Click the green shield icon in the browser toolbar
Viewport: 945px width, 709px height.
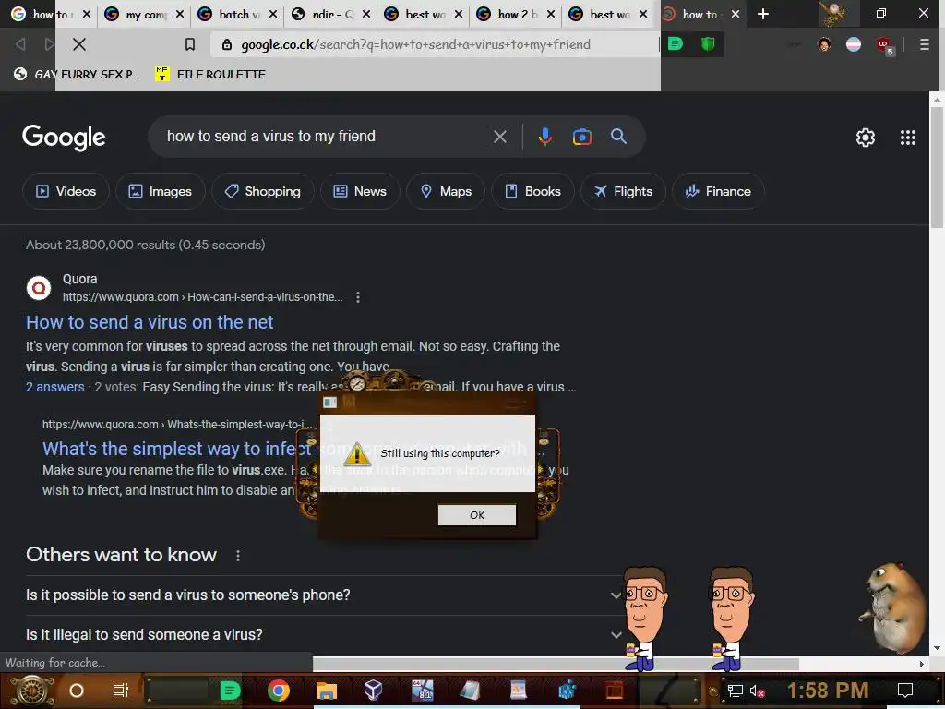[708, 44]
